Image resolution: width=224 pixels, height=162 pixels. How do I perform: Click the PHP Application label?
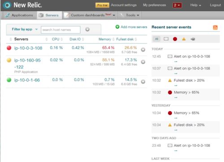point(26,72)
